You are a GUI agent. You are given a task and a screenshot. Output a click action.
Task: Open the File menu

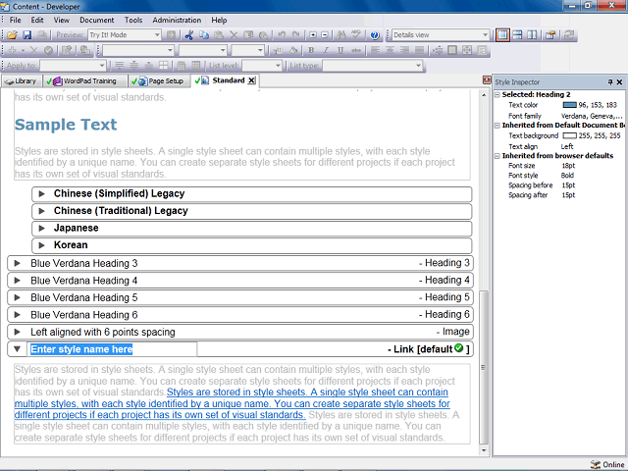(16, 20)
